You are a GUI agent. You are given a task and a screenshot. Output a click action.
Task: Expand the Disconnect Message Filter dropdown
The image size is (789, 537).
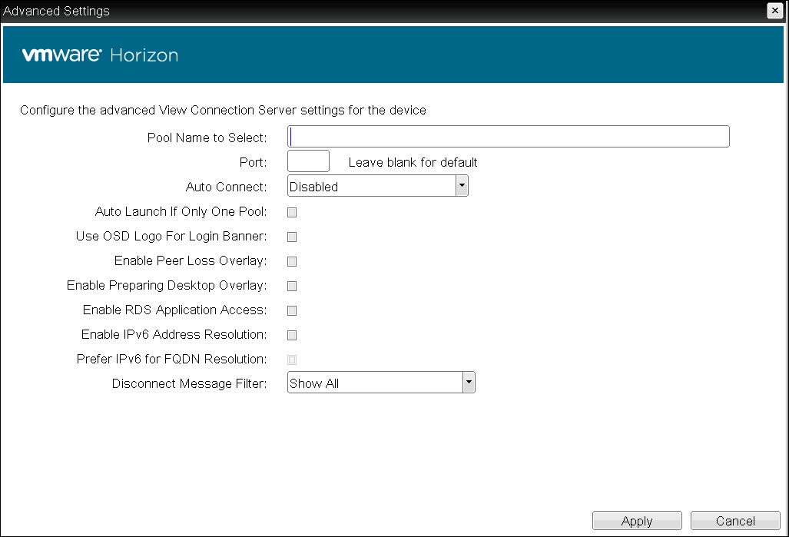[x=381, y=383]
